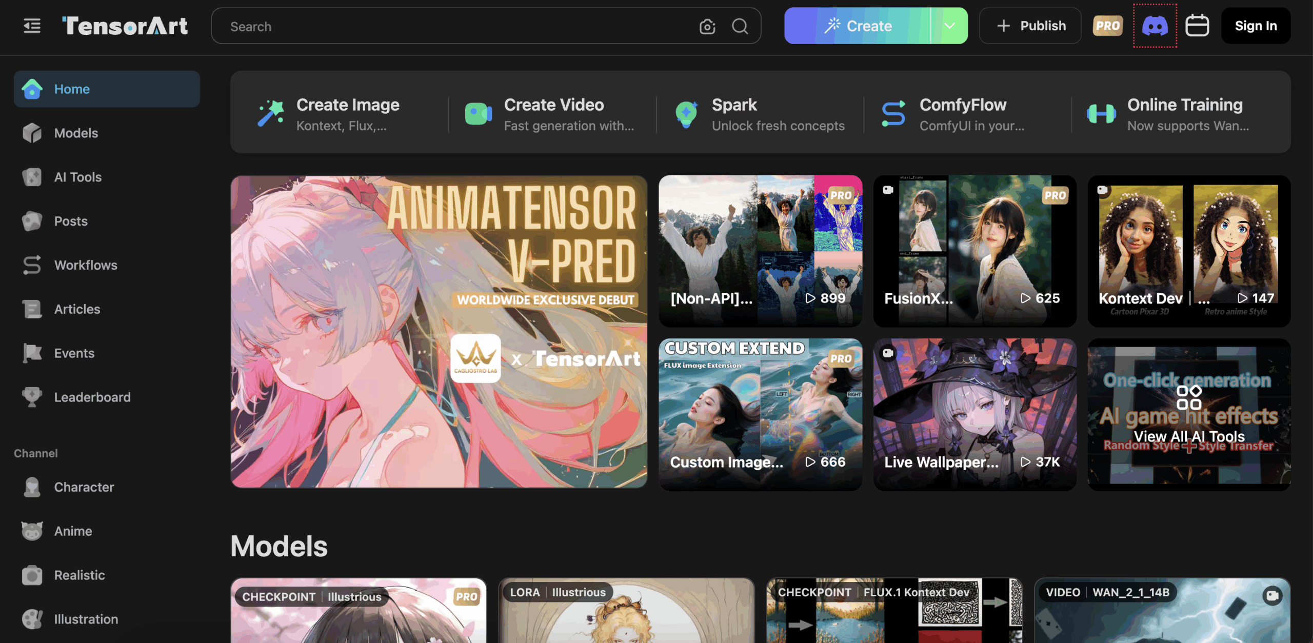The width and height of the screenshot is (1313, 643).
Task: Select Workflows in the sidebar
Action: pyautogui.click(x=86, y=265)
